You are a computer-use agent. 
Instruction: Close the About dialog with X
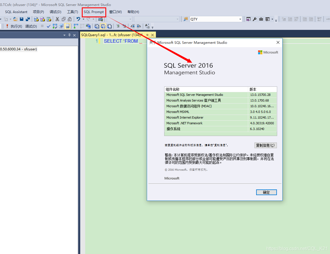click(278, 42)
